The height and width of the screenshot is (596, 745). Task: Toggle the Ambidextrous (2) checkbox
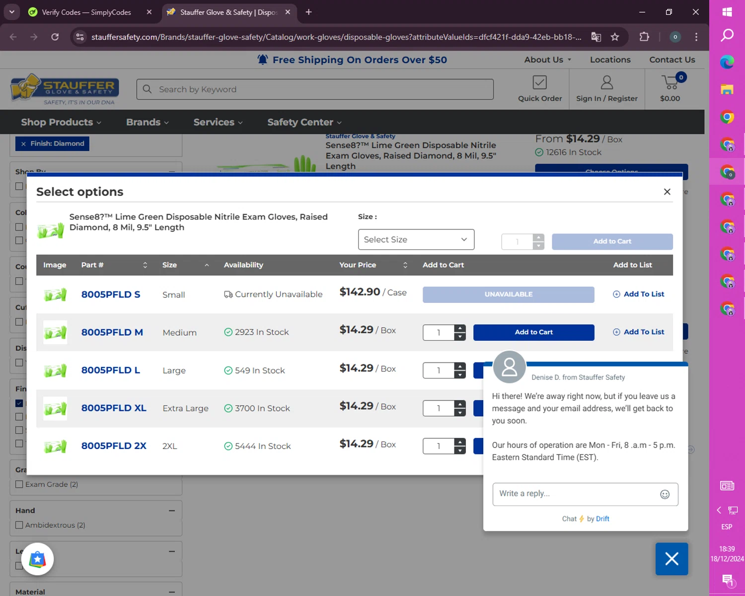coord(19,525)
